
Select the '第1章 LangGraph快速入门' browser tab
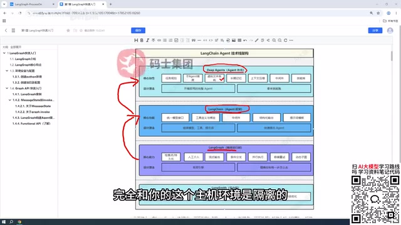point(81,4)
